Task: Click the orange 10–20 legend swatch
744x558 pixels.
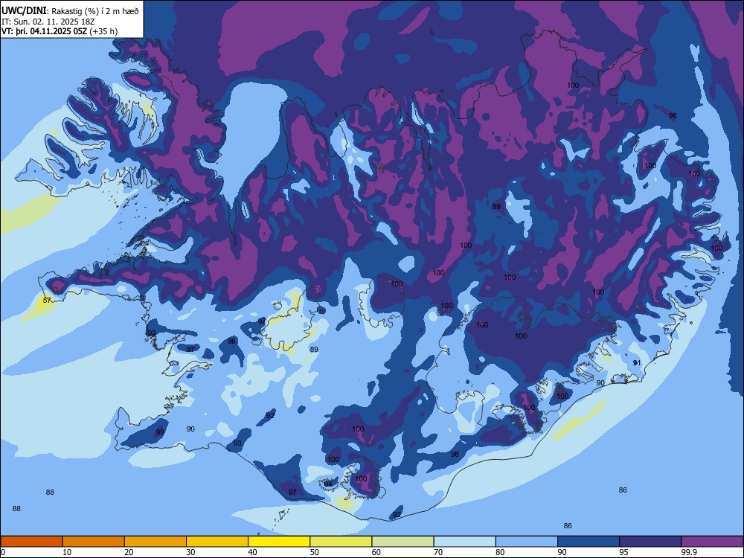Action: click(x=94, y=542)
